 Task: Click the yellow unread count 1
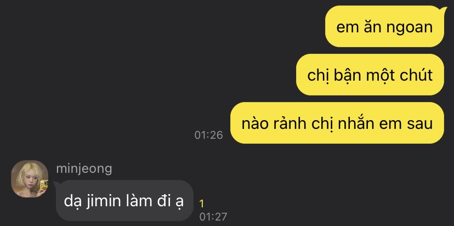tap(202, 204)
